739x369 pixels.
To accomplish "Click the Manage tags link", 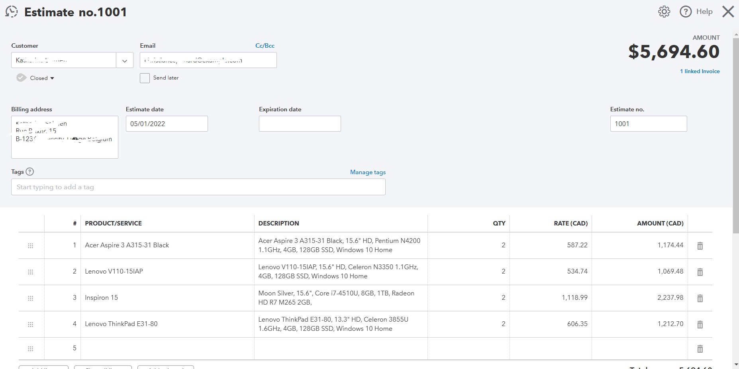I will coord(368,172).
